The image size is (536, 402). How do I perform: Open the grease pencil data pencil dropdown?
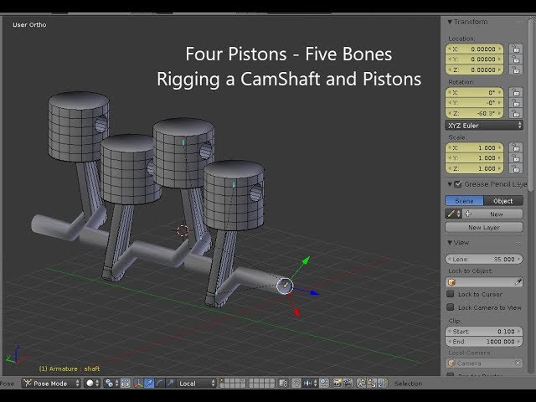(454, 214)
